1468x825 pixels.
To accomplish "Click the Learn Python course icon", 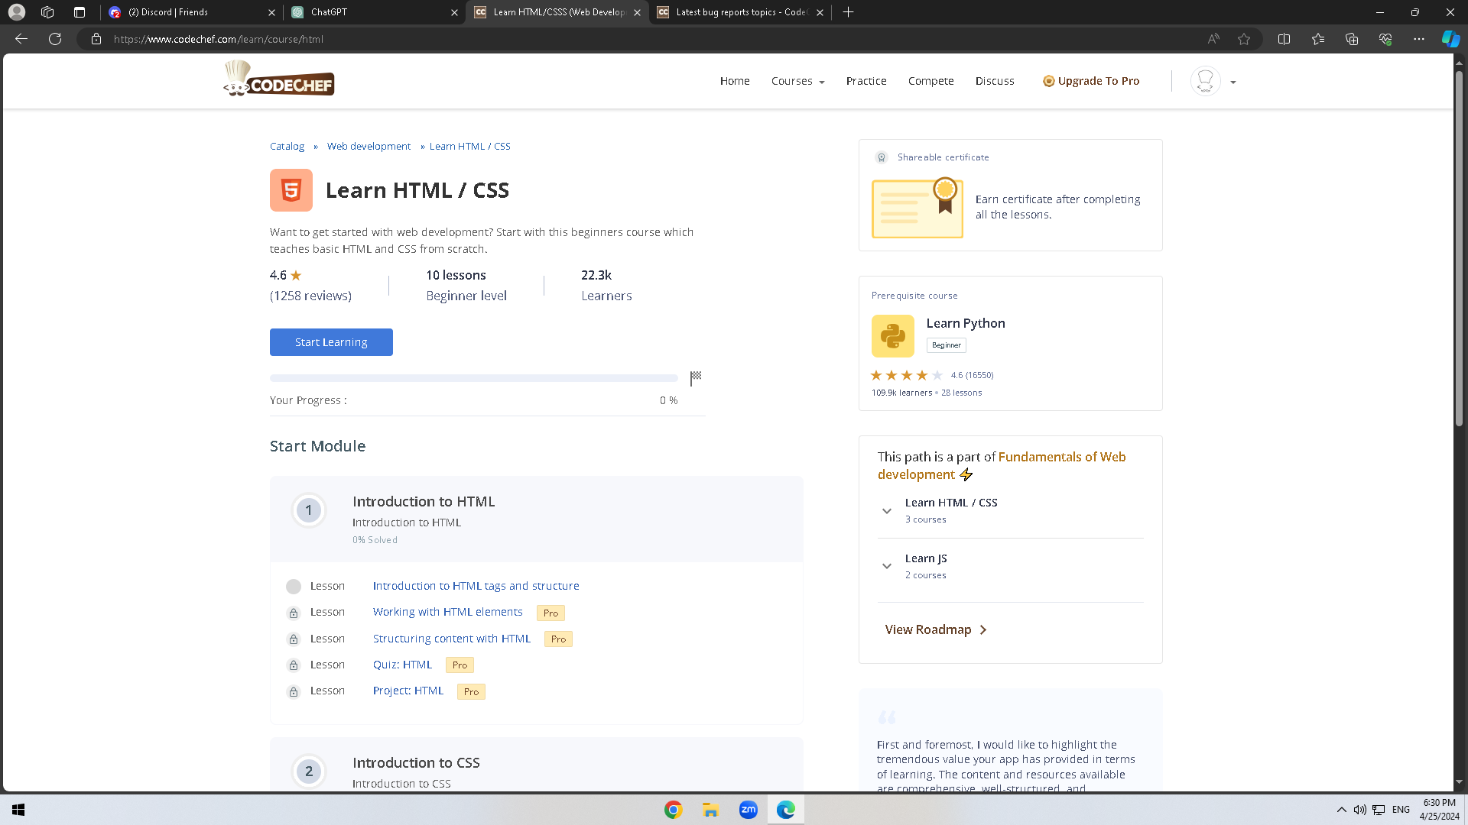I will click(x=892, y=336).
